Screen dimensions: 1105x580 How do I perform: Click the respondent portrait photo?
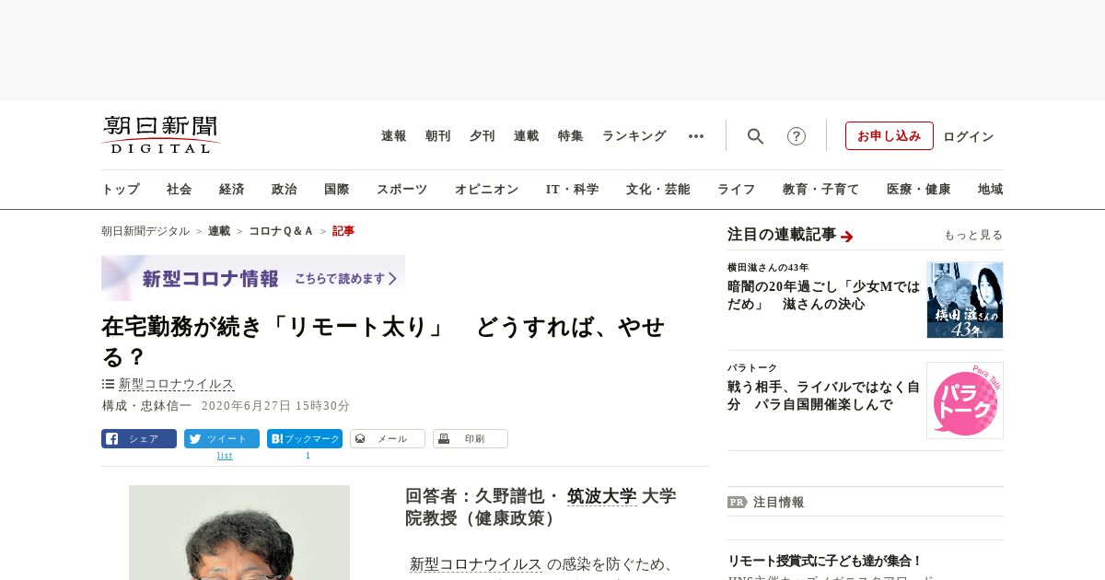(239, 532)
